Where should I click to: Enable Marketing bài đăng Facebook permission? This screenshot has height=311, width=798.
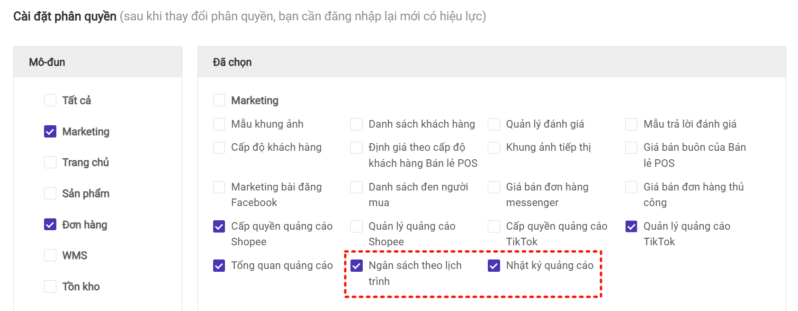tap(219, 187)
